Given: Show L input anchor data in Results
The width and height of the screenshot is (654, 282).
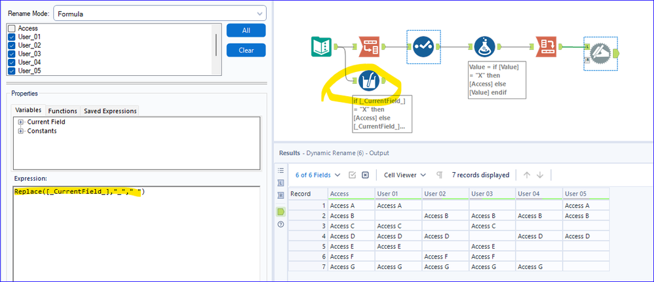Looking at the screenshot, I should 280,183.
